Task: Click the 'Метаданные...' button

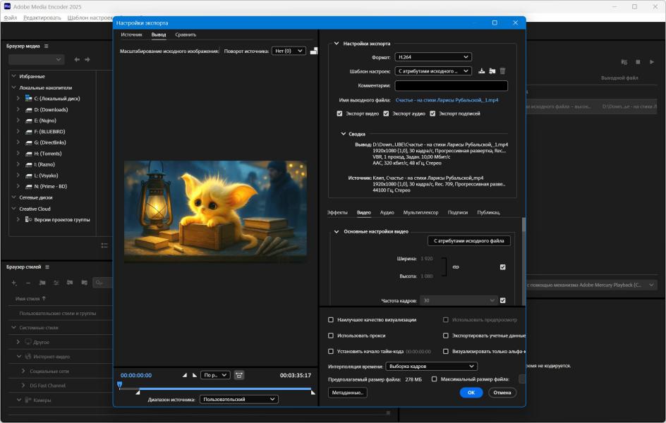Action: coord(348,393)
